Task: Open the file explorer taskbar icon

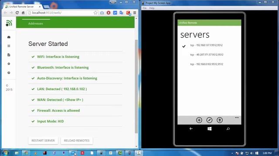Action: [17, 153]
